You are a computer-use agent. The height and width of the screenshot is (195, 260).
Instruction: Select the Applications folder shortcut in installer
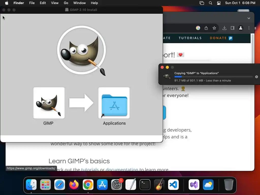tap(114, 103)
